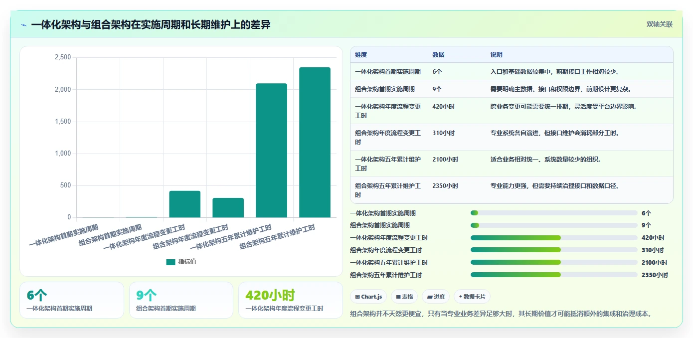Screen dimensions: 693x338
Task: Open the 6个 data card
Action: click(x=72, y=300)
